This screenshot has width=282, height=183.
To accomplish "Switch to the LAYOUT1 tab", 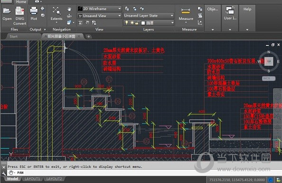I will coord(32,179).
